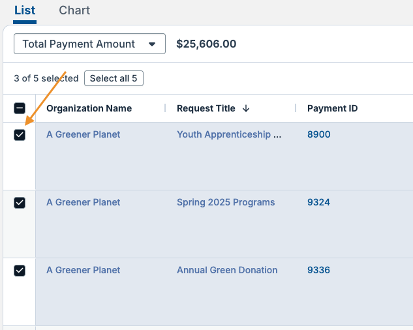Select the List tab
Screen dimensions: 413x330
25,10
